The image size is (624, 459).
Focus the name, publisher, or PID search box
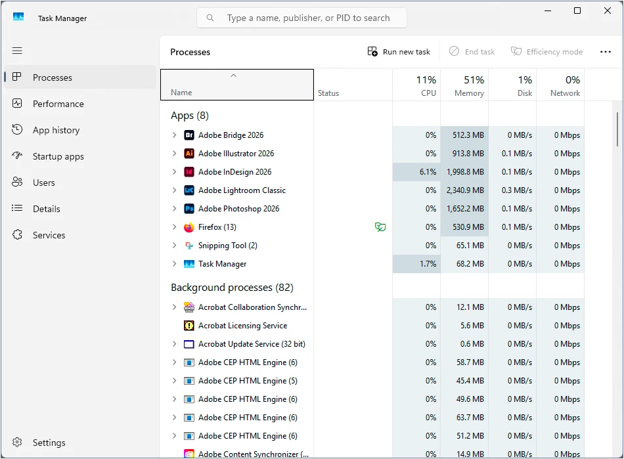point(301,18)
